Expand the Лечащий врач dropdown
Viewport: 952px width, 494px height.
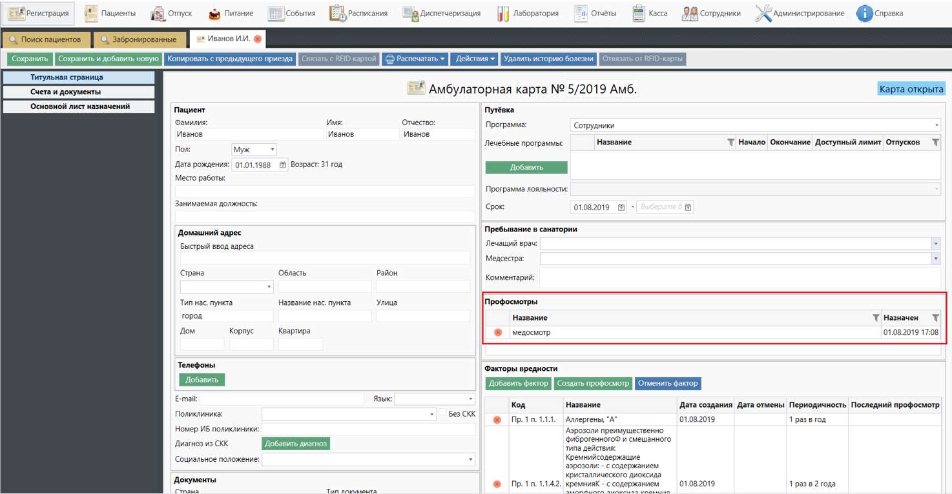click(935, 244)
